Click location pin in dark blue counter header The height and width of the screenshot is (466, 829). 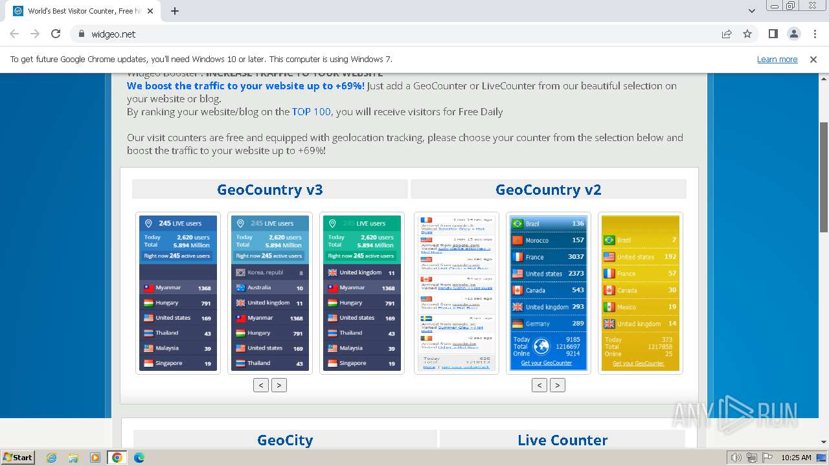click(148, 223)
